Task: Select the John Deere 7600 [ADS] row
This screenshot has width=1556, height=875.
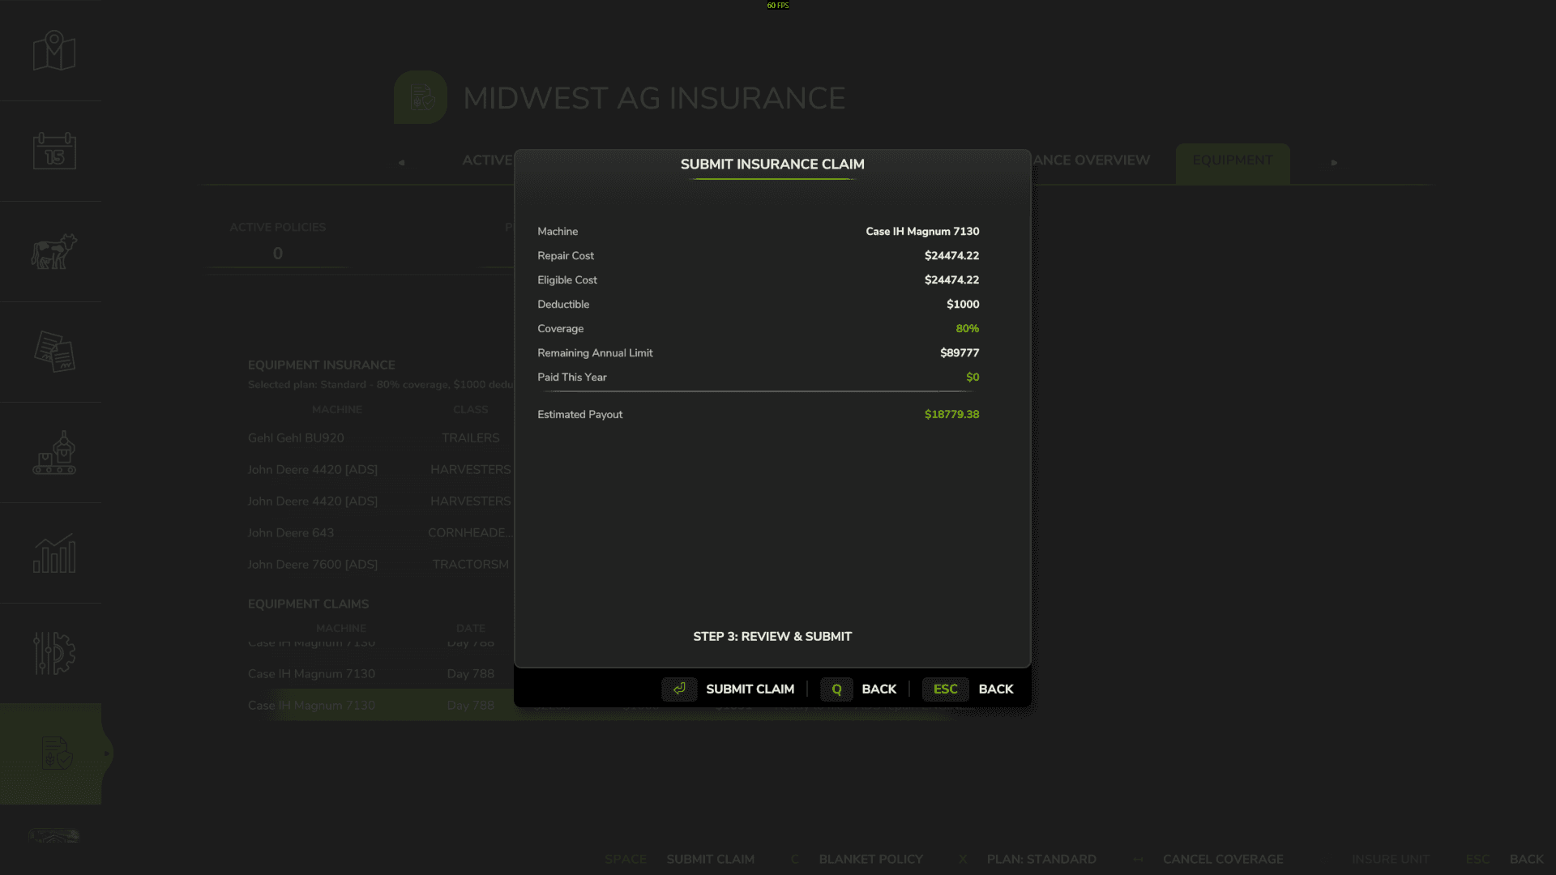Action: point(381,564)
